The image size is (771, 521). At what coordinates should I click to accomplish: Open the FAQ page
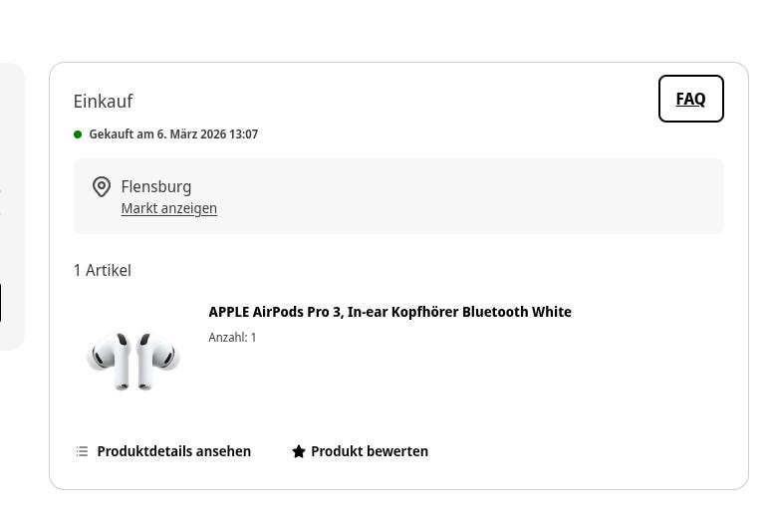coord(690,99)
